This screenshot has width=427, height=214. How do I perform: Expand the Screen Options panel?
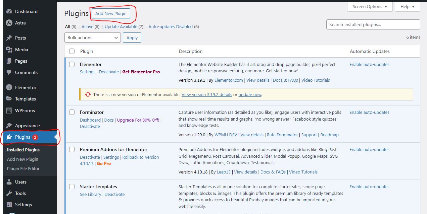coord(370,7)
